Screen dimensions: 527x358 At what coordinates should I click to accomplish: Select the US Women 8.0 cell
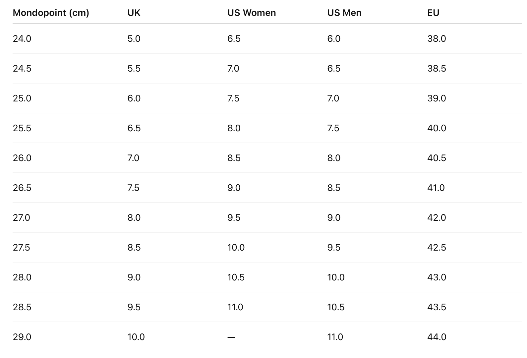pyautogui.click(x=234, y=128)
